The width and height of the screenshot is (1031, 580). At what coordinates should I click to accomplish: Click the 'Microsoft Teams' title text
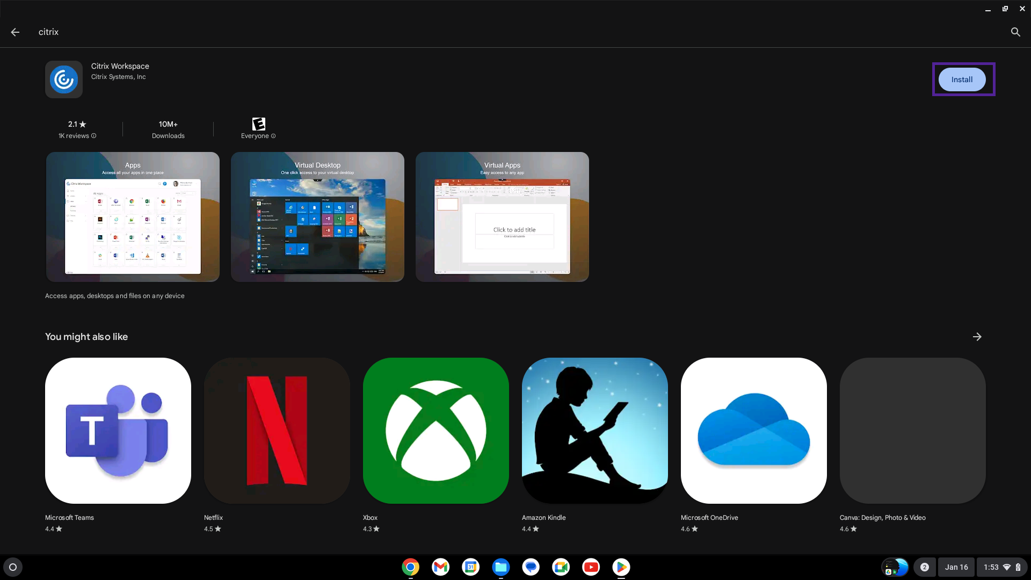tap(69, 518)
